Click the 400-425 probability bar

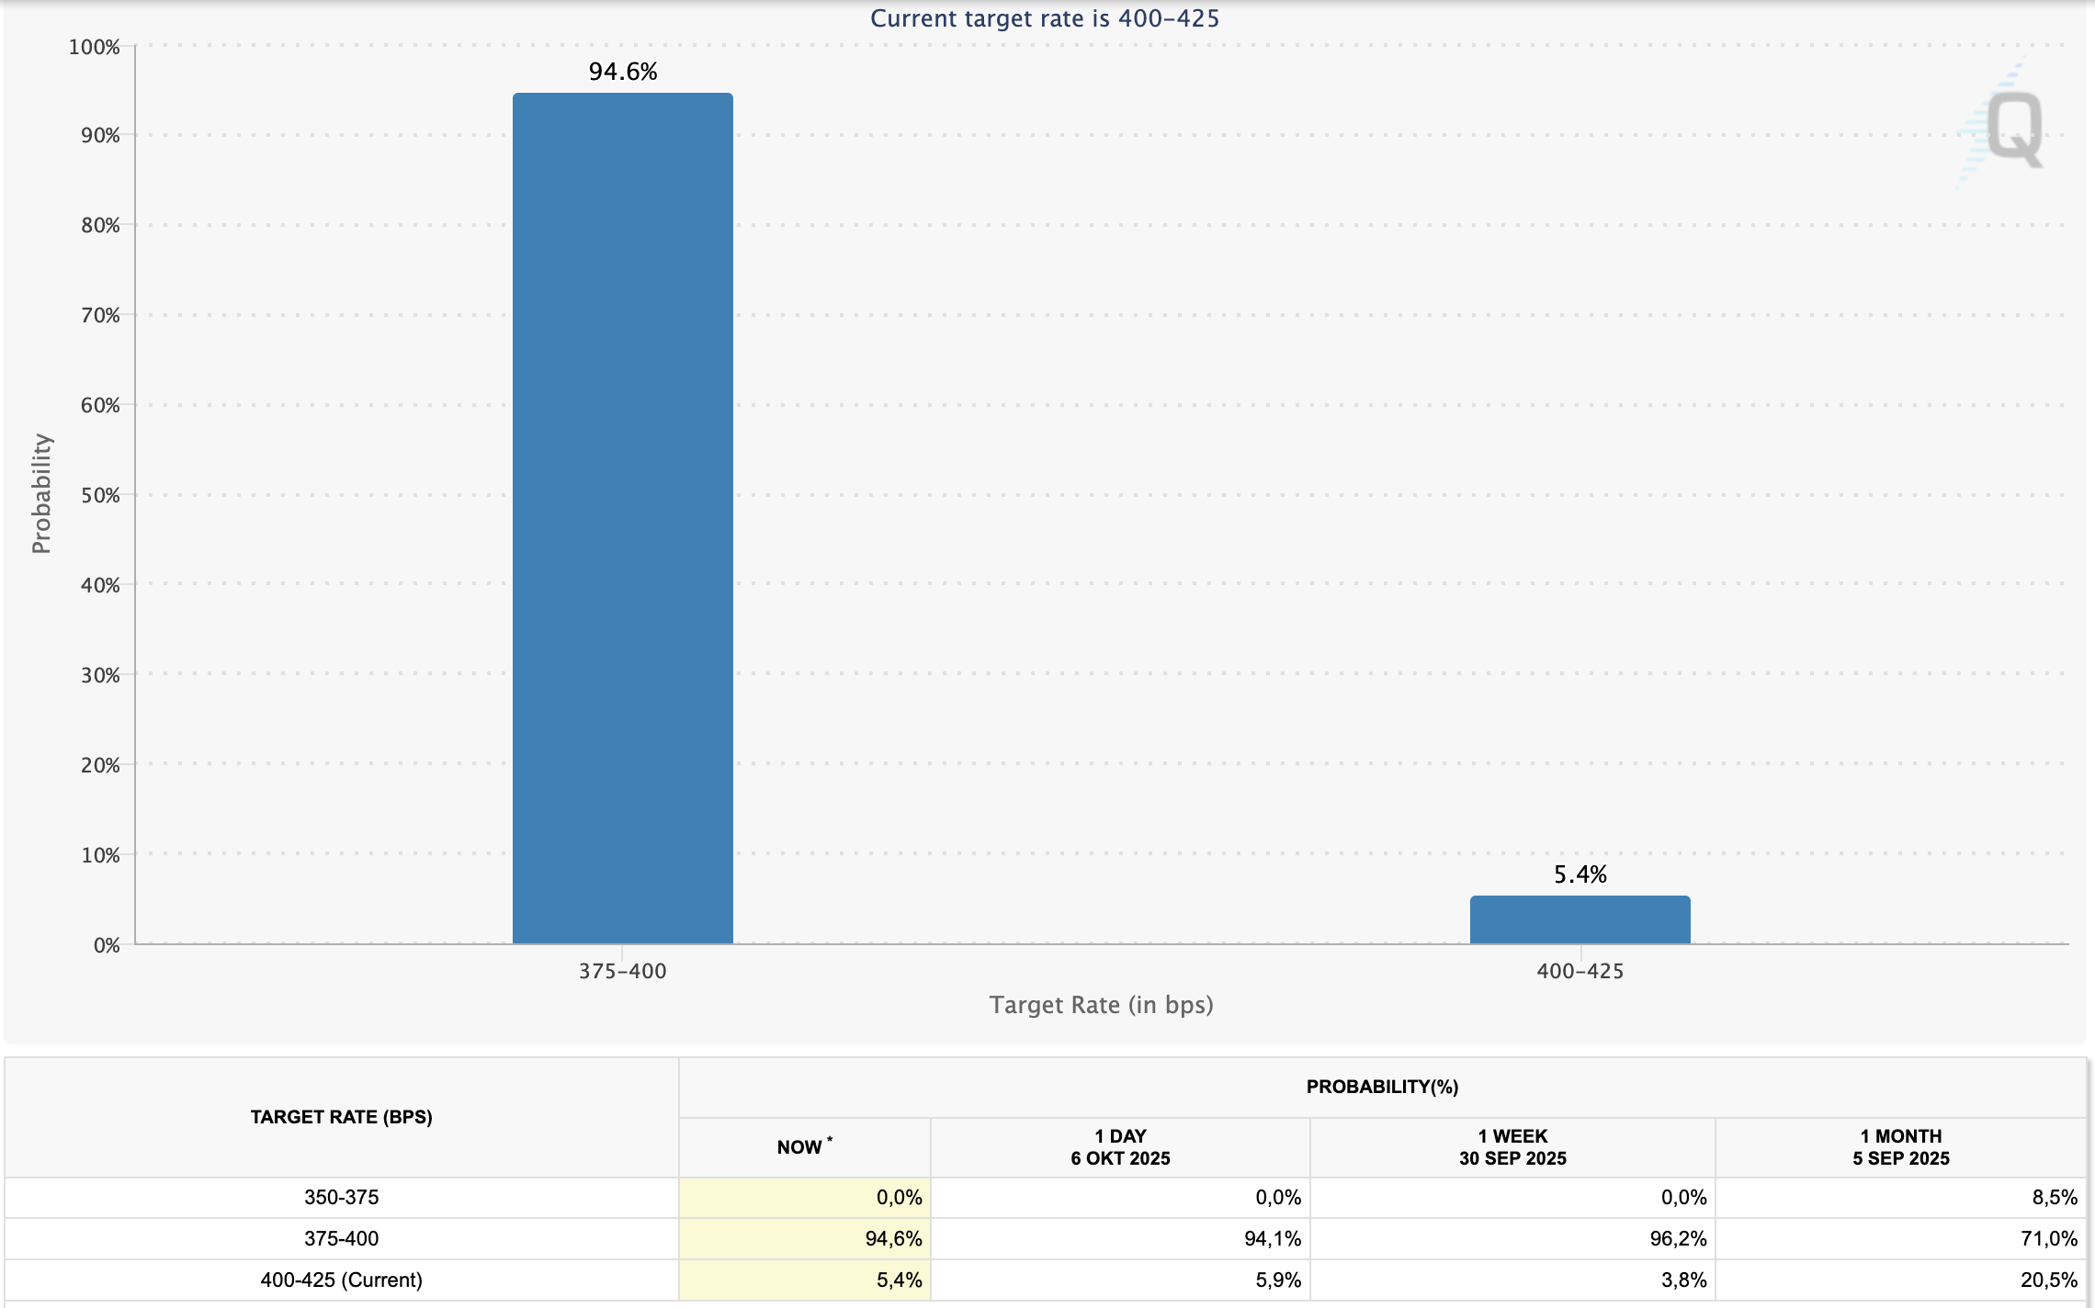pos(1580,919)
